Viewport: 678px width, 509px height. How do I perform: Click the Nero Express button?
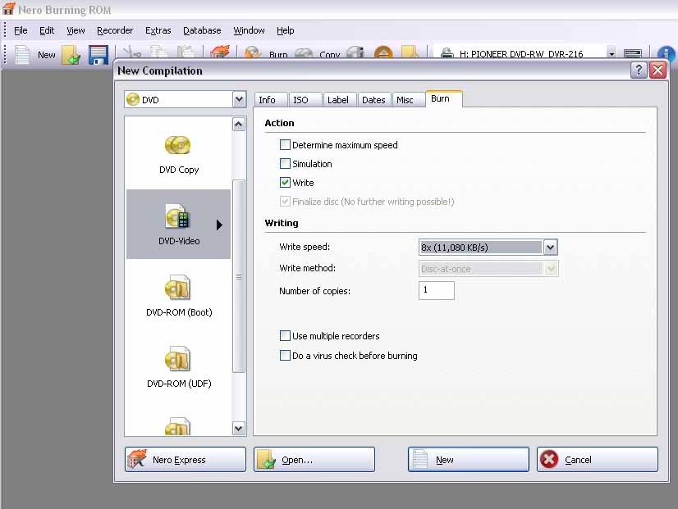pos(185,459)
